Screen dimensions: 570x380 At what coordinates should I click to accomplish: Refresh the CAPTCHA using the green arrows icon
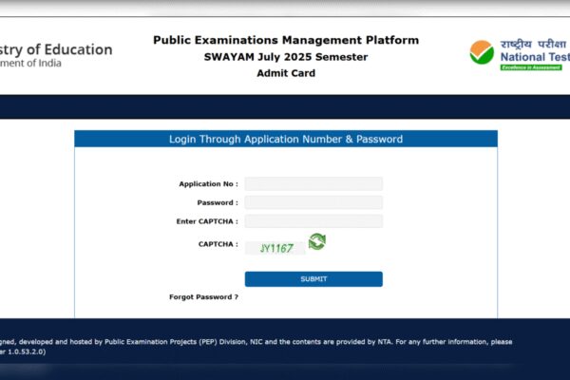(317, 242)
